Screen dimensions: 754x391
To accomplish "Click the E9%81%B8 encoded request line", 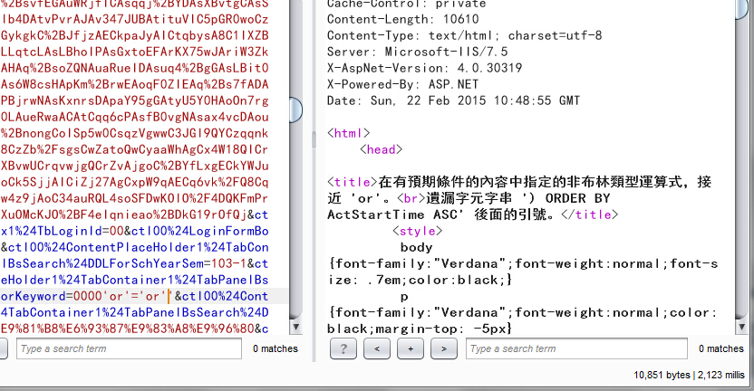I will [x=135, y=329].
